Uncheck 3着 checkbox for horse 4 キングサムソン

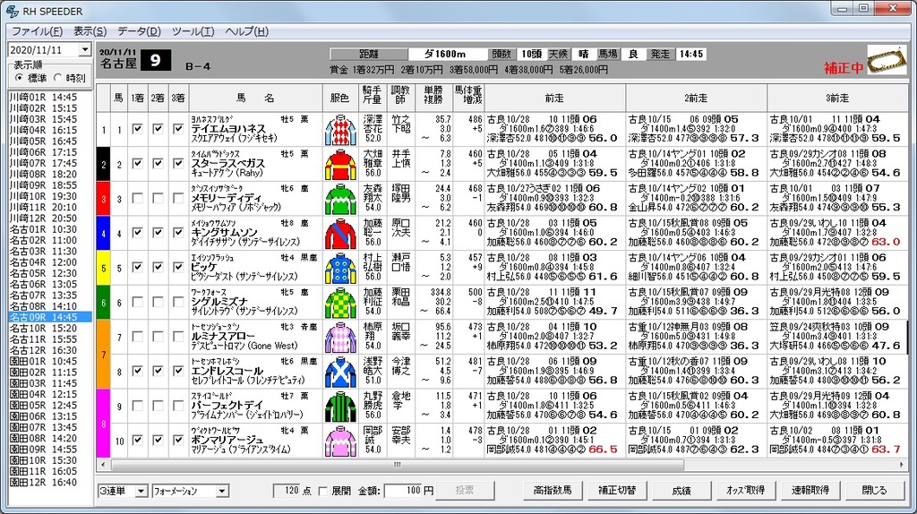coord(178,232)
